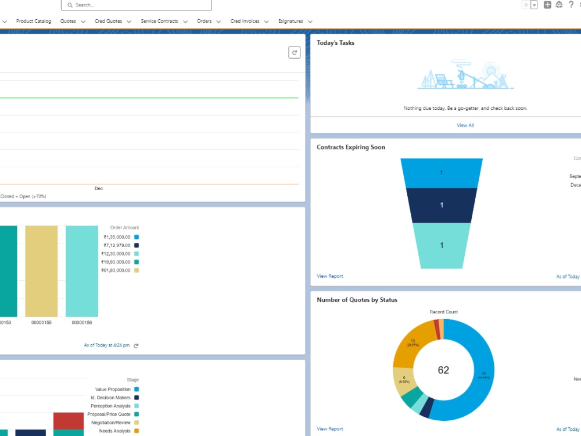
Task: Click the ₹1,35,000.00 legend color swatch
Action: (x=137, y=237)
